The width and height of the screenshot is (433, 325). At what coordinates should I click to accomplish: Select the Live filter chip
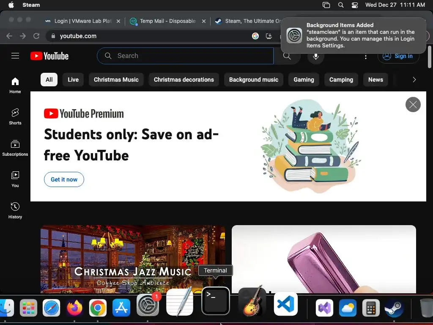pos(73,80)
